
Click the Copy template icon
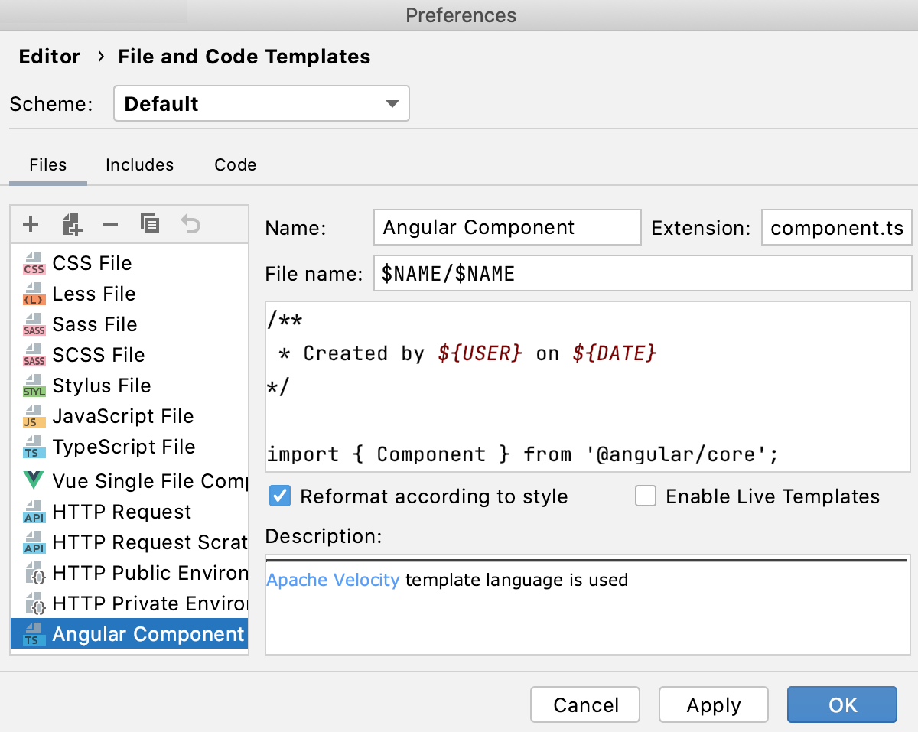click(x=150, y=224)
